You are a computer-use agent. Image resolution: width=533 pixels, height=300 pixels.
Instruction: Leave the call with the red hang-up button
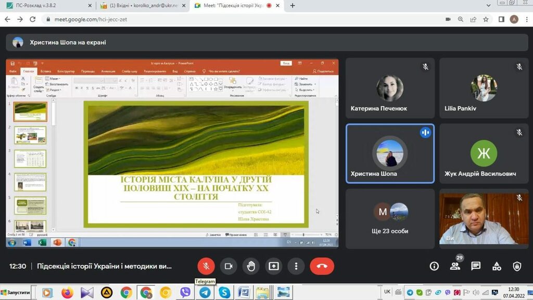(322, 266)
